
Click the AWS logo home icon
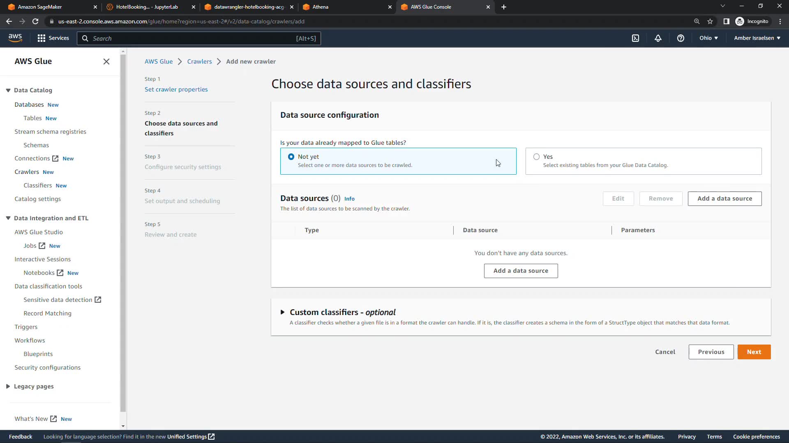click(x=15, y=38)
